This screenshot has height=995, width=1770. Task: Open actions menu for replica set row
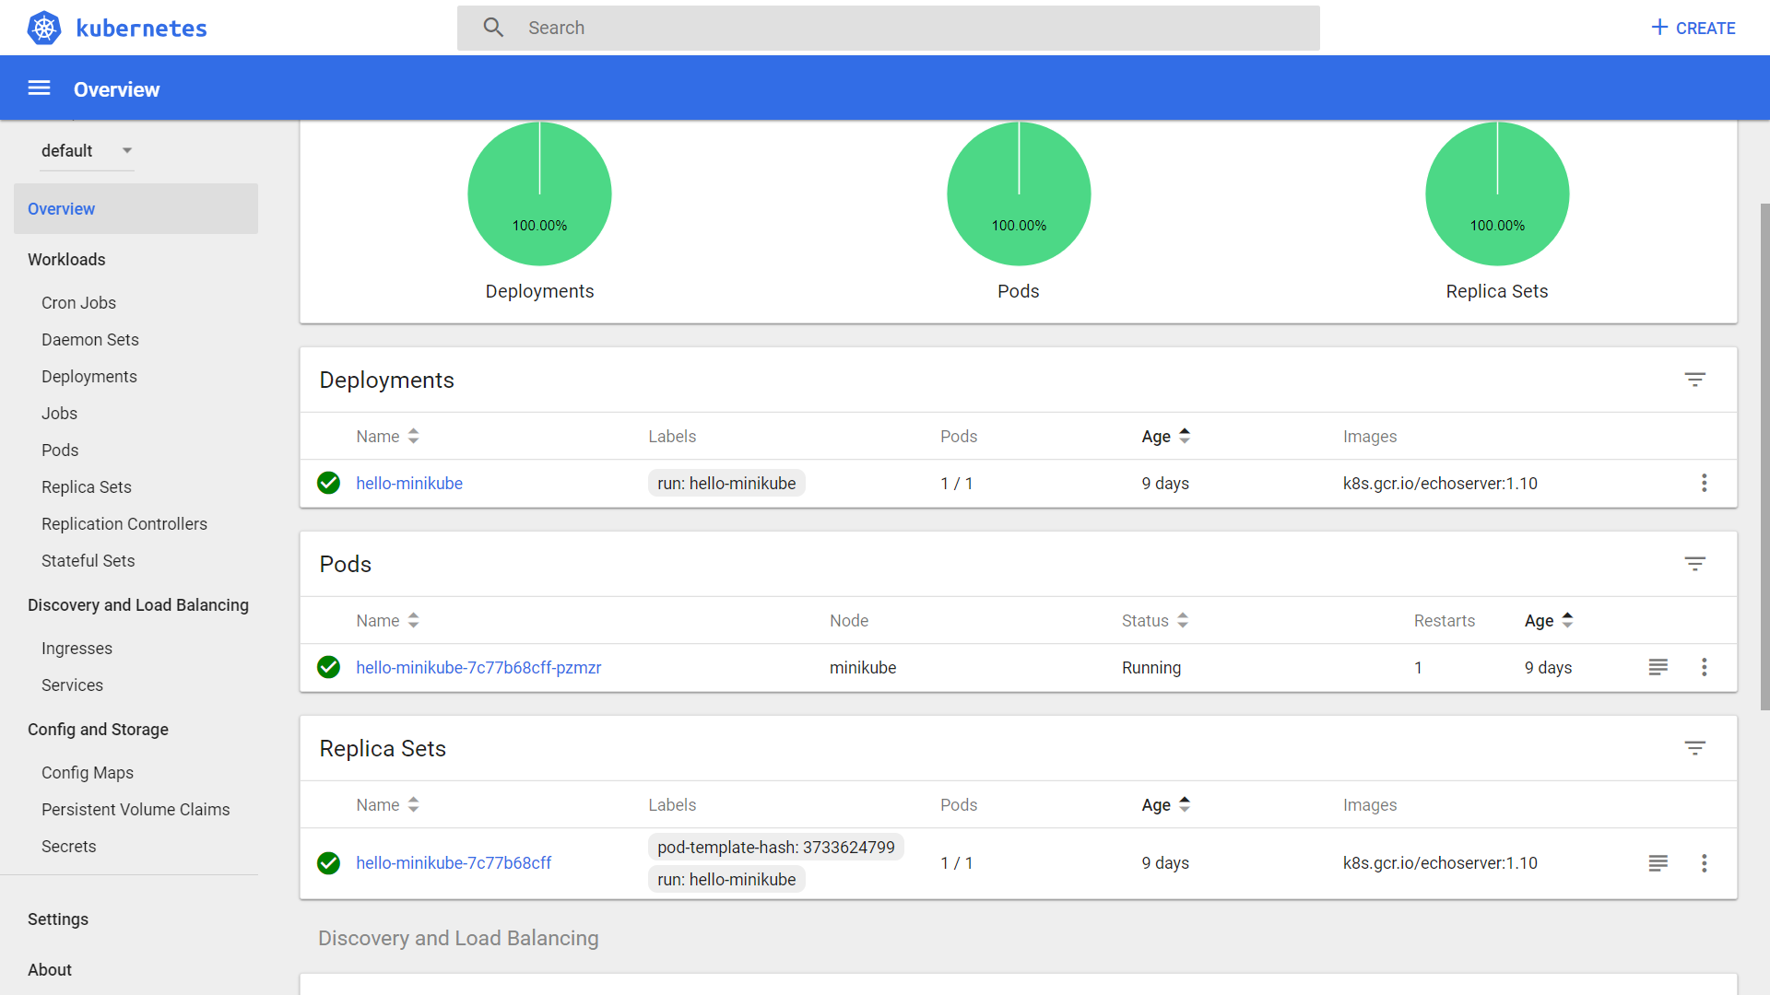[x=1704, y=863]
